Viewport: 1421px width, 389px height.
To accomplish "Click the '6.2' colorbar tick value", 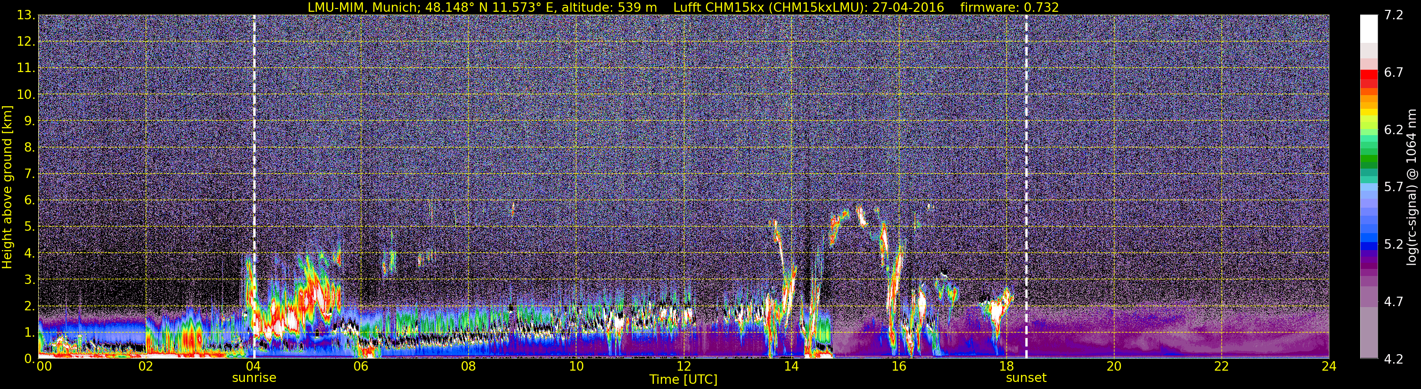I will point(1394,130).
